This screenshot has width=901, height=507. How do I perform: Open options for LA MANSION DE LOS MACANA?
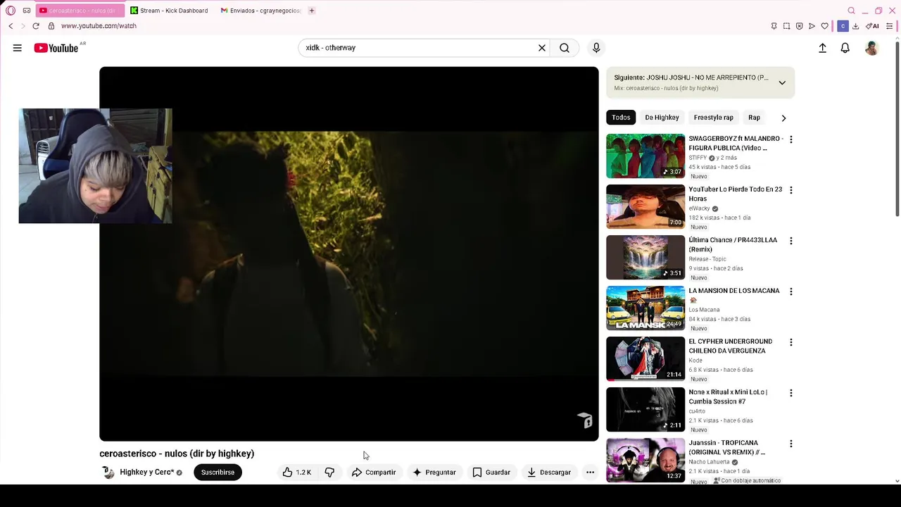(790, 292)
